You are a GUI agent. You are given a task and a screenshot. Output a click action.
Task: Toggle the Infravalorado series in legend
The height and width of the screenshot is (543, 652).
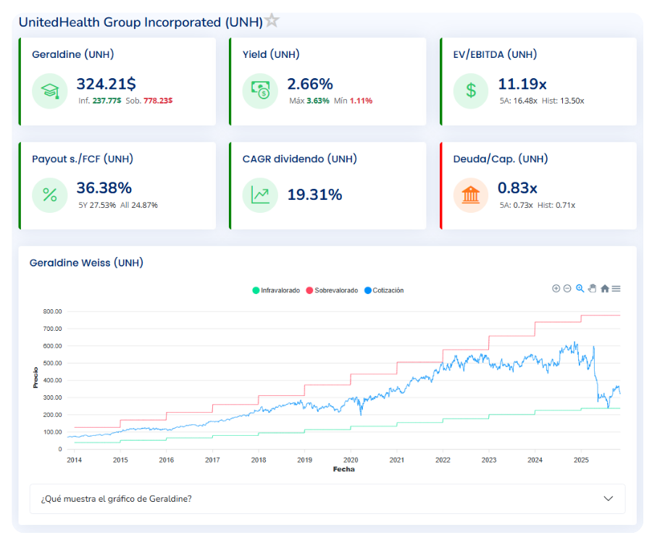pos(280,290)
